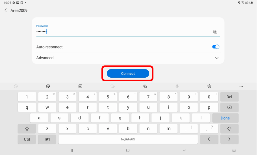Tap the letter d key
This screenshot has width=258, height=155.
click(79, 118)
